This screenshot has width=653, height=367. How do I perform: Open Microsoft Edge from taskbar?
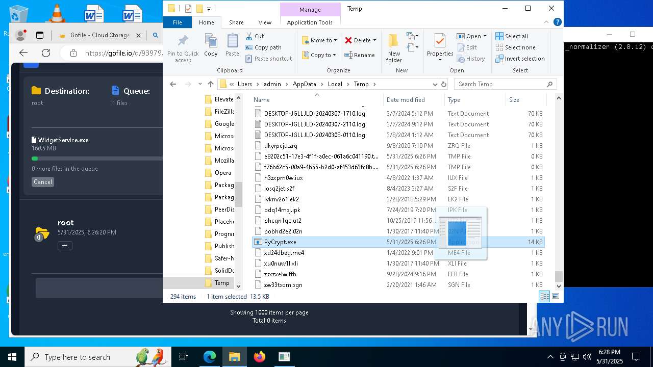(x=210, y=357)
